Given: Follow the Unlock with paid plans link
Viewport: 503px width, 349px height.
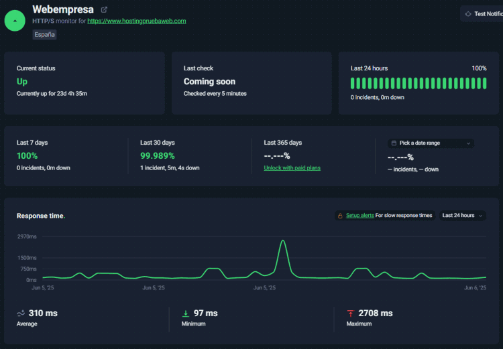Looking at the screenshot, I should click(292, 168).
